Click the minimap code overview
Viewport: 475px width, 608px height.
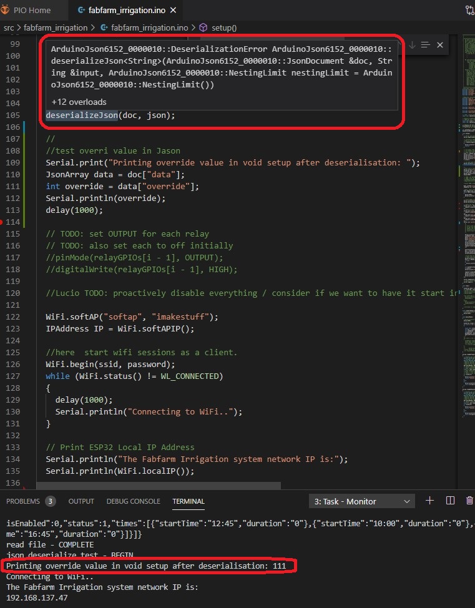[469, 225]
